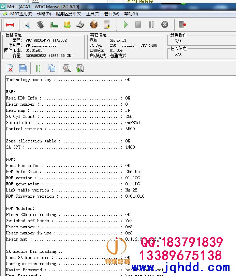
Task: Click the green pause log icon
Action: coord(38,68)
